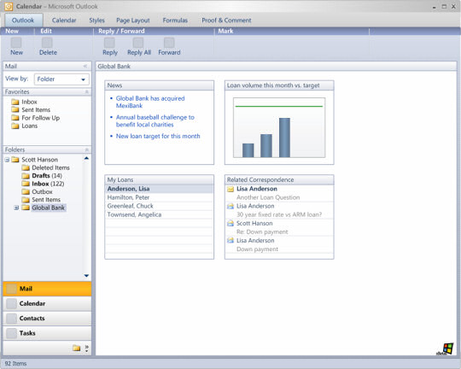Click mail icon beside 30 year fixed rate message
461x369 pixels.
(230, 206)
